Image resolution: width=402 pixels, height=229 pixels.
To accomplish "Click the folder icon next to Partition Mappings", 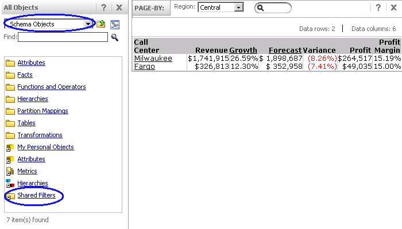I will click(x=10, y=111).
